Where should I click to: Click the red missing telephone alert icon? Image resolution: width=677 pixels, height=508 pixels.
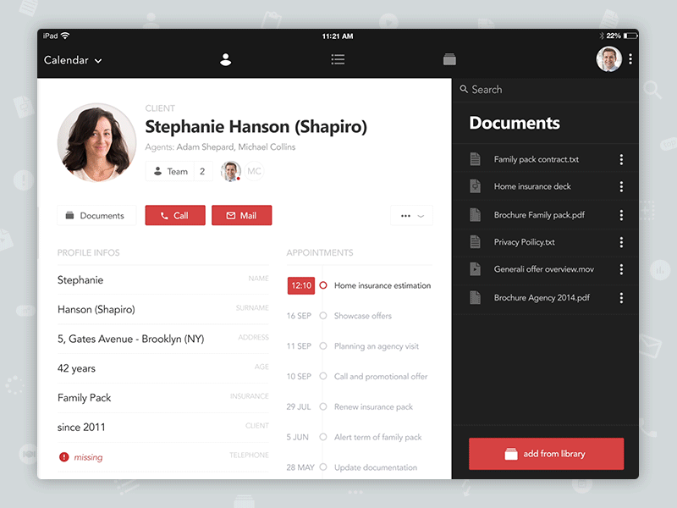(x=65, y=456)
